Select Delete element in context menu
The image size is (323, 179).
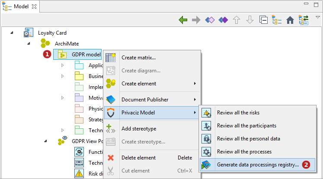138,158
